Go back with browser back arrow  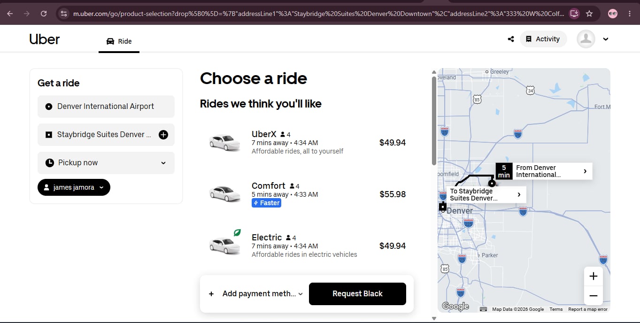[10, 14]
